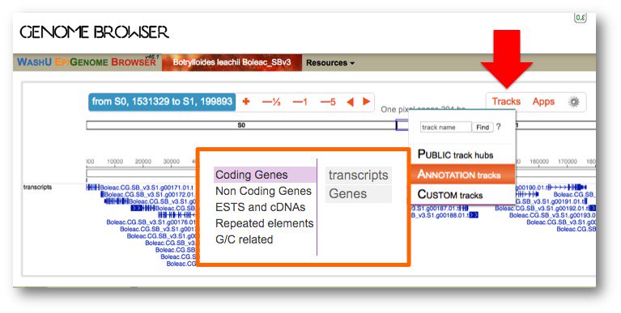Open the settings gear icon
This screenshot has width=621, height=313.
pos(574,102)
